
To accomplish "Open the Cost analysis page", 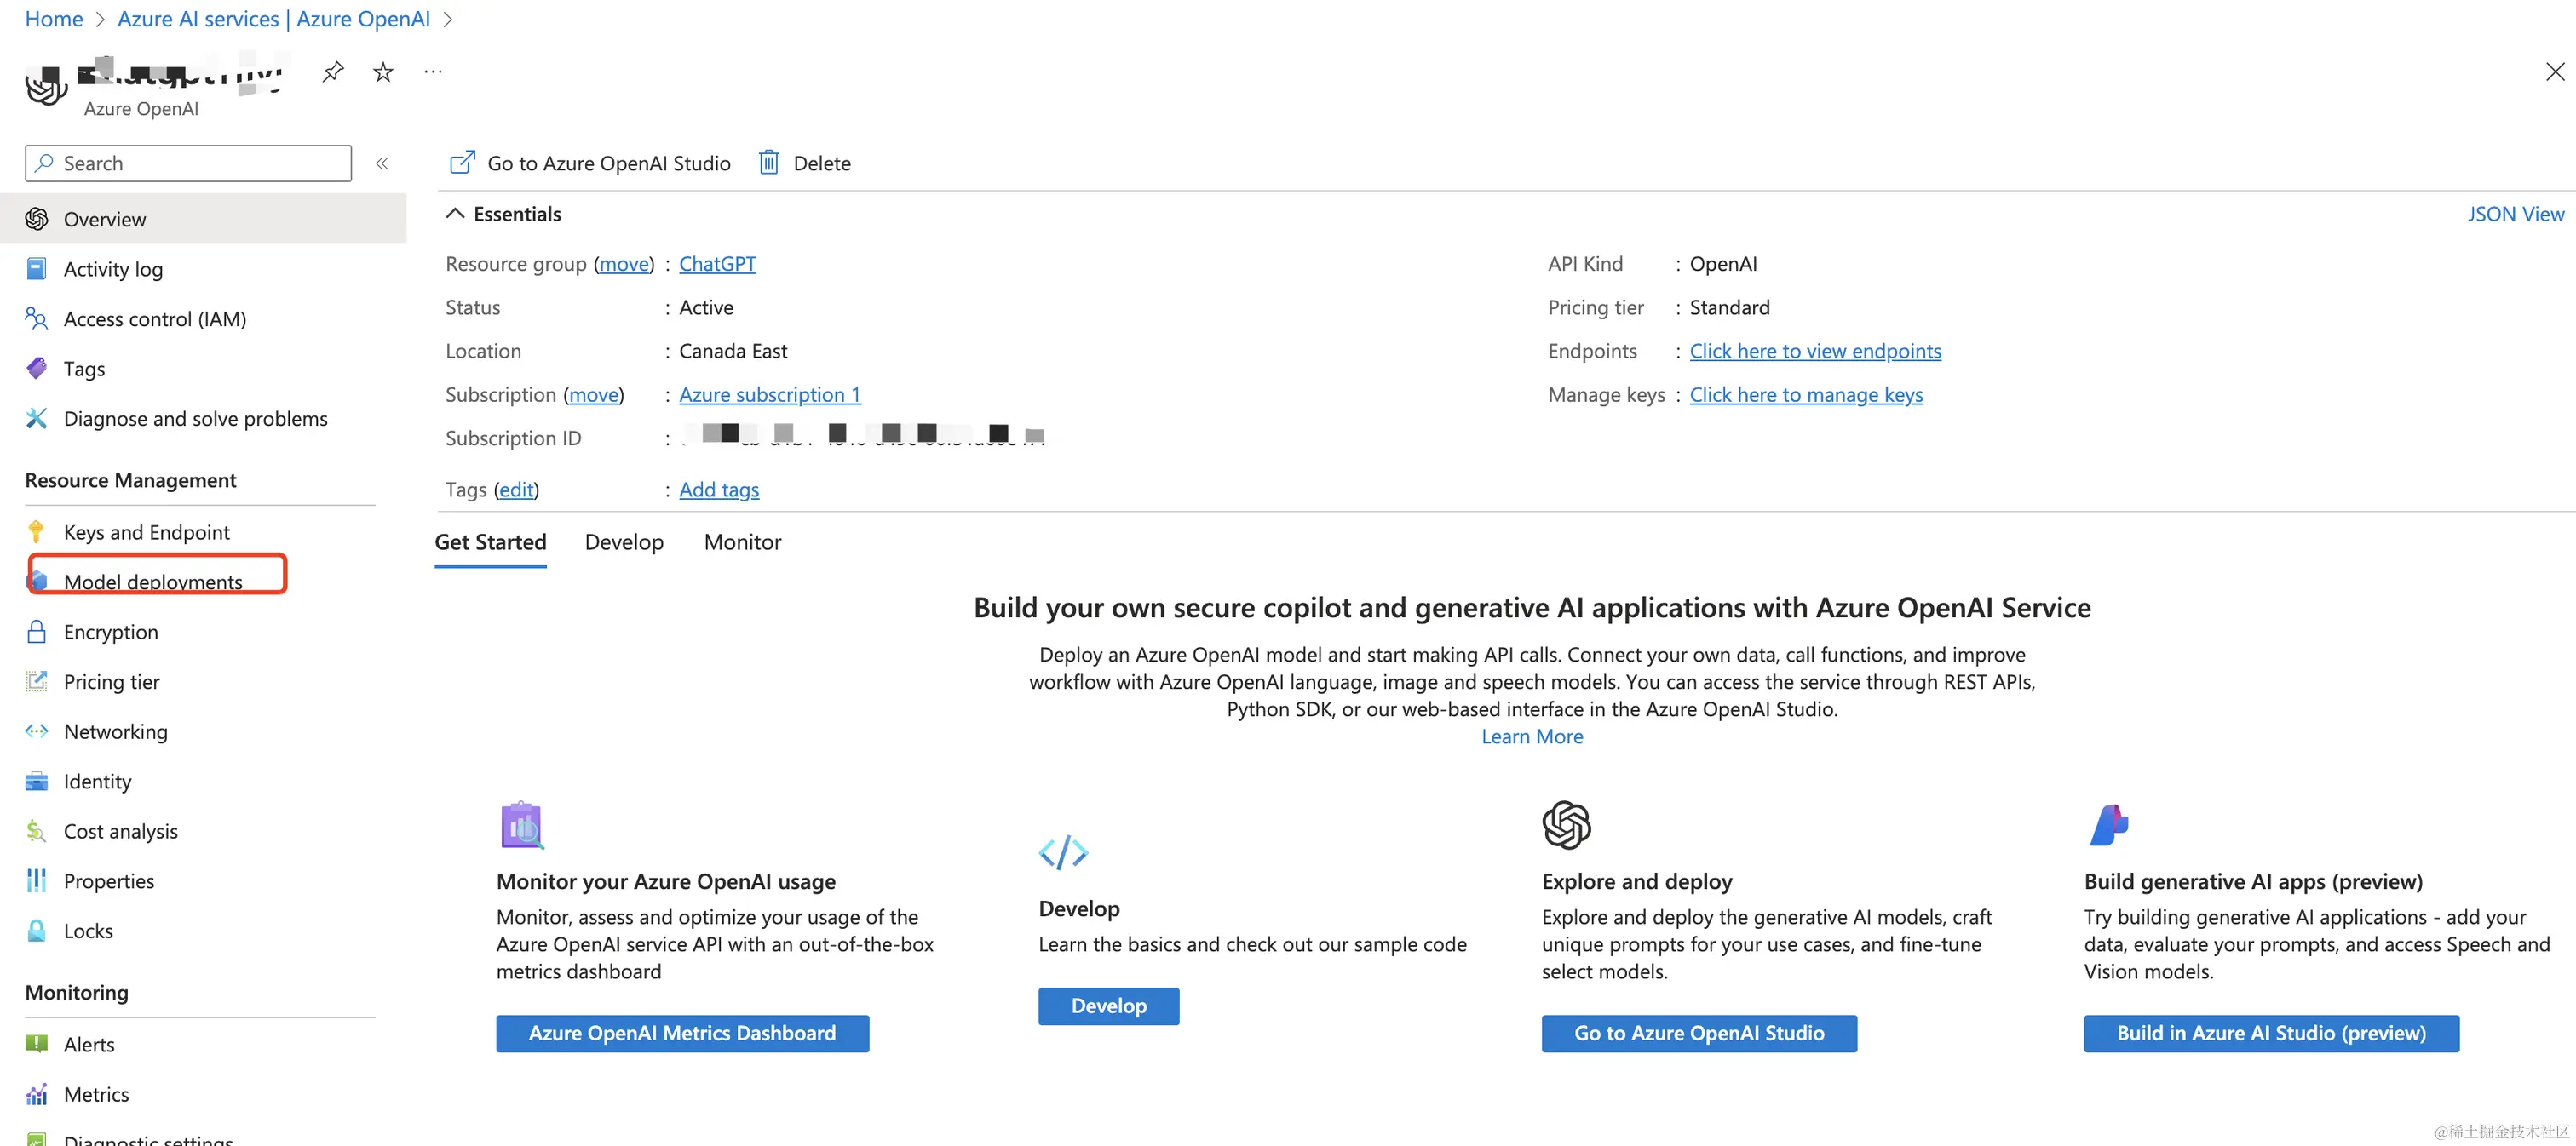I will 120,831.
